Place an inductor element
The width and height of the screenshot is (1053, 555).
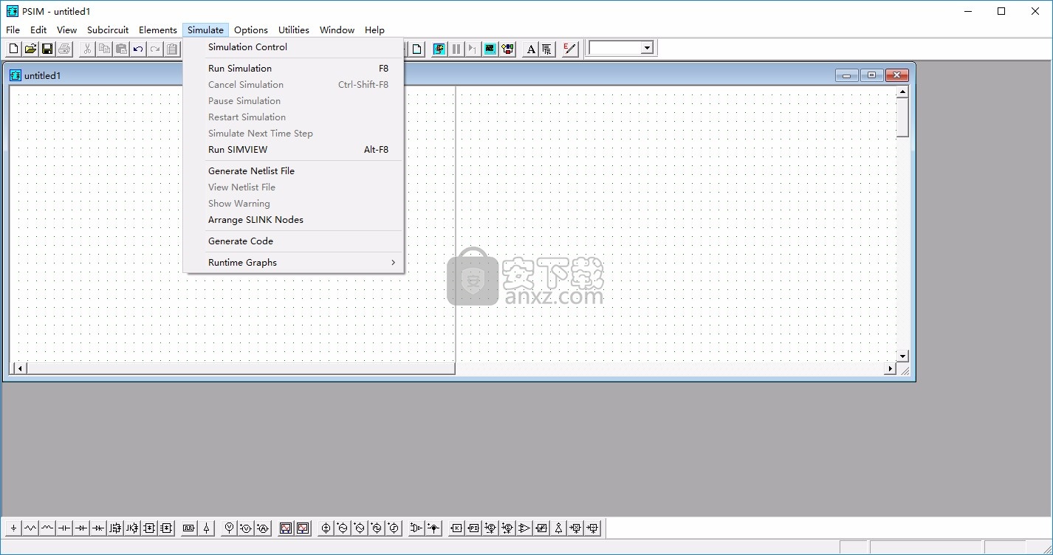click(47, 528)
